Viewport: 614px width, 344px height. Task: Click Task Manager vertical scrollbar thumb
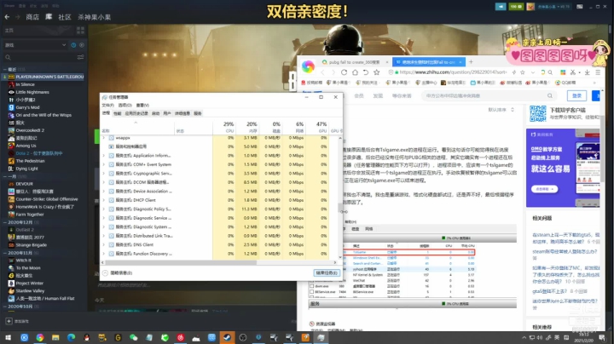coord(340,208)
